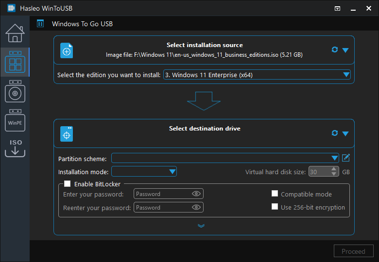Open the WinPE bootable USB sidebar icon

coord(15,120)
